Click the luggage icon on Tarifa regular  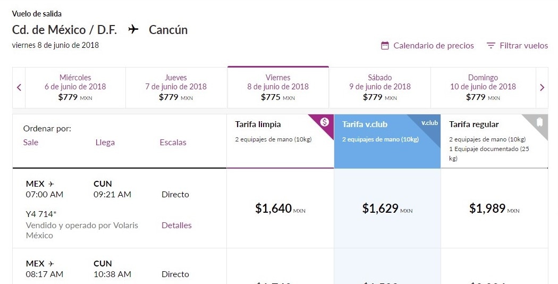pyautogui.click(x=539, y=122)
